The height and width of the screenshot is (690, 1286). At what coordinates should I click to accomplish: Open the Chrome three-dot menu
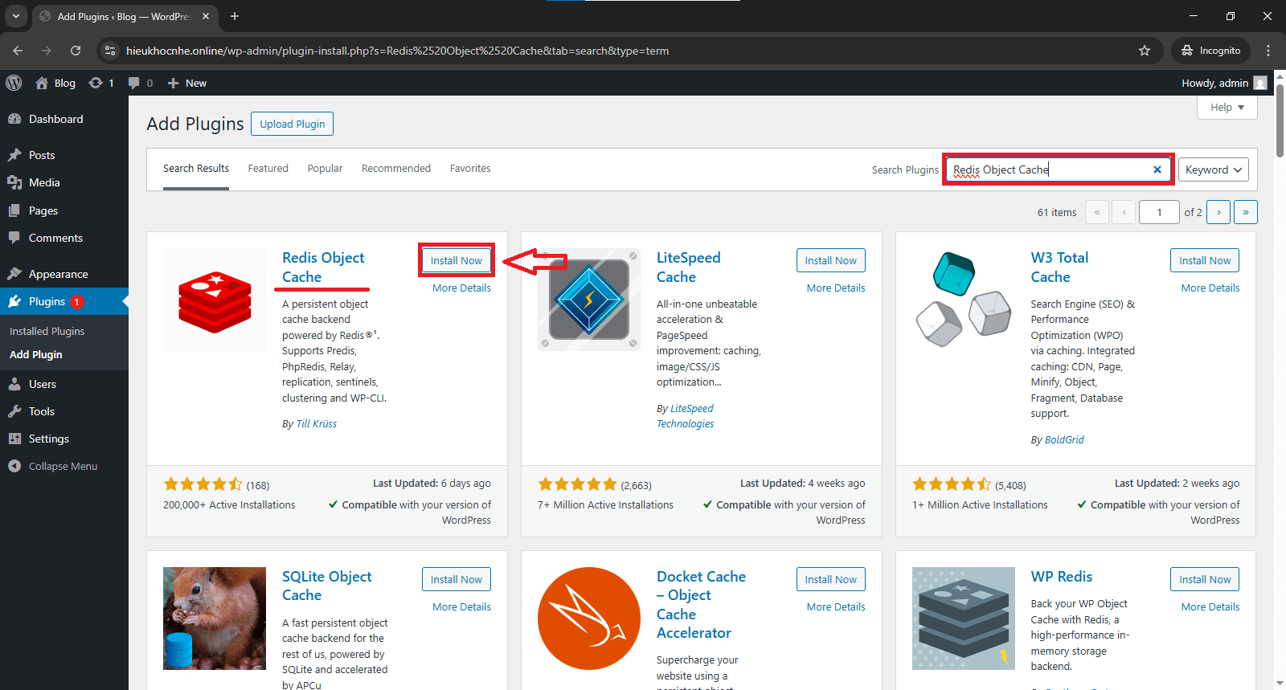(1268, 51)
